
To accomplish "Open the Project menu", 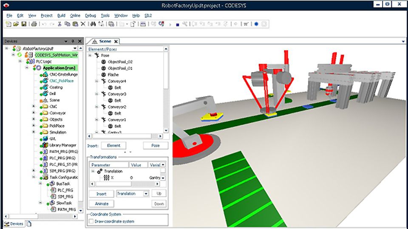I will pos(47,16).
